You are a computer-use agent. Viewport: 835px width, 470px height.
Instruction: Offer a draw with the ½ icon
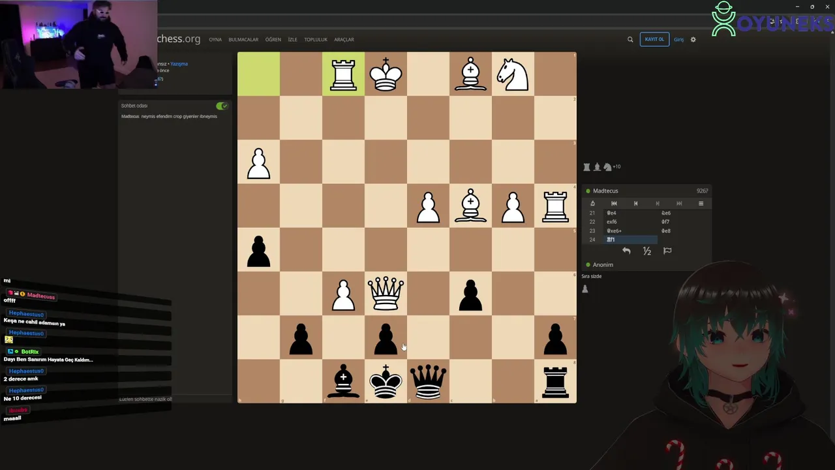[646, 251]
